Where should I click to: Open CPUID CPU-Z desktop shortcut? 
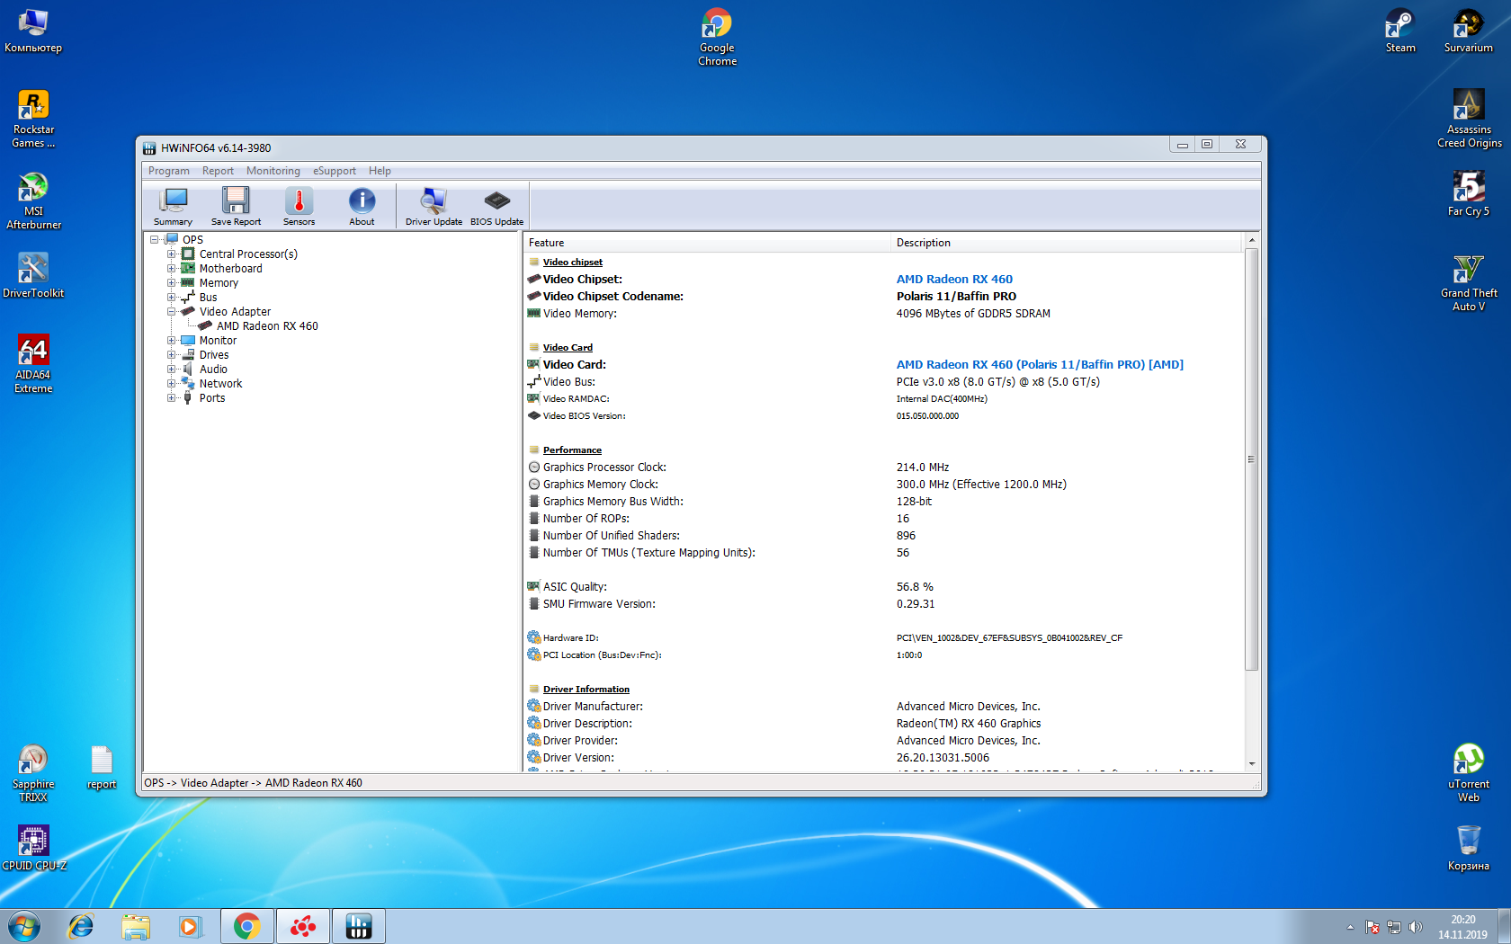[x=33, y=849]
